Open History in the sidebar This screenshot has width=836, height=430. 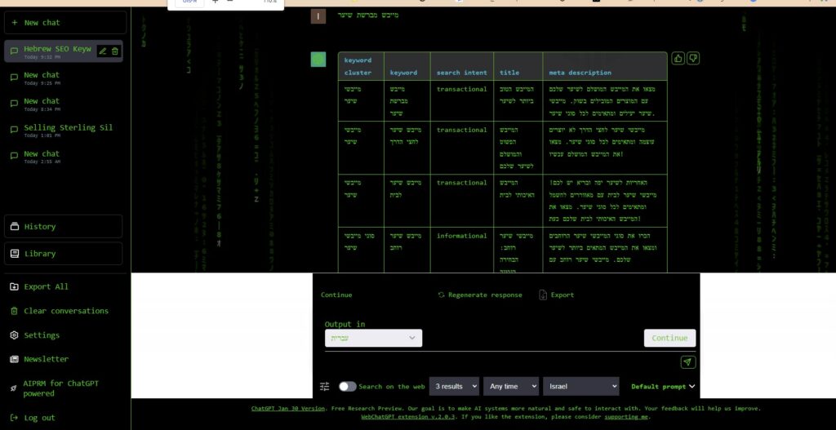coord(64,226)
